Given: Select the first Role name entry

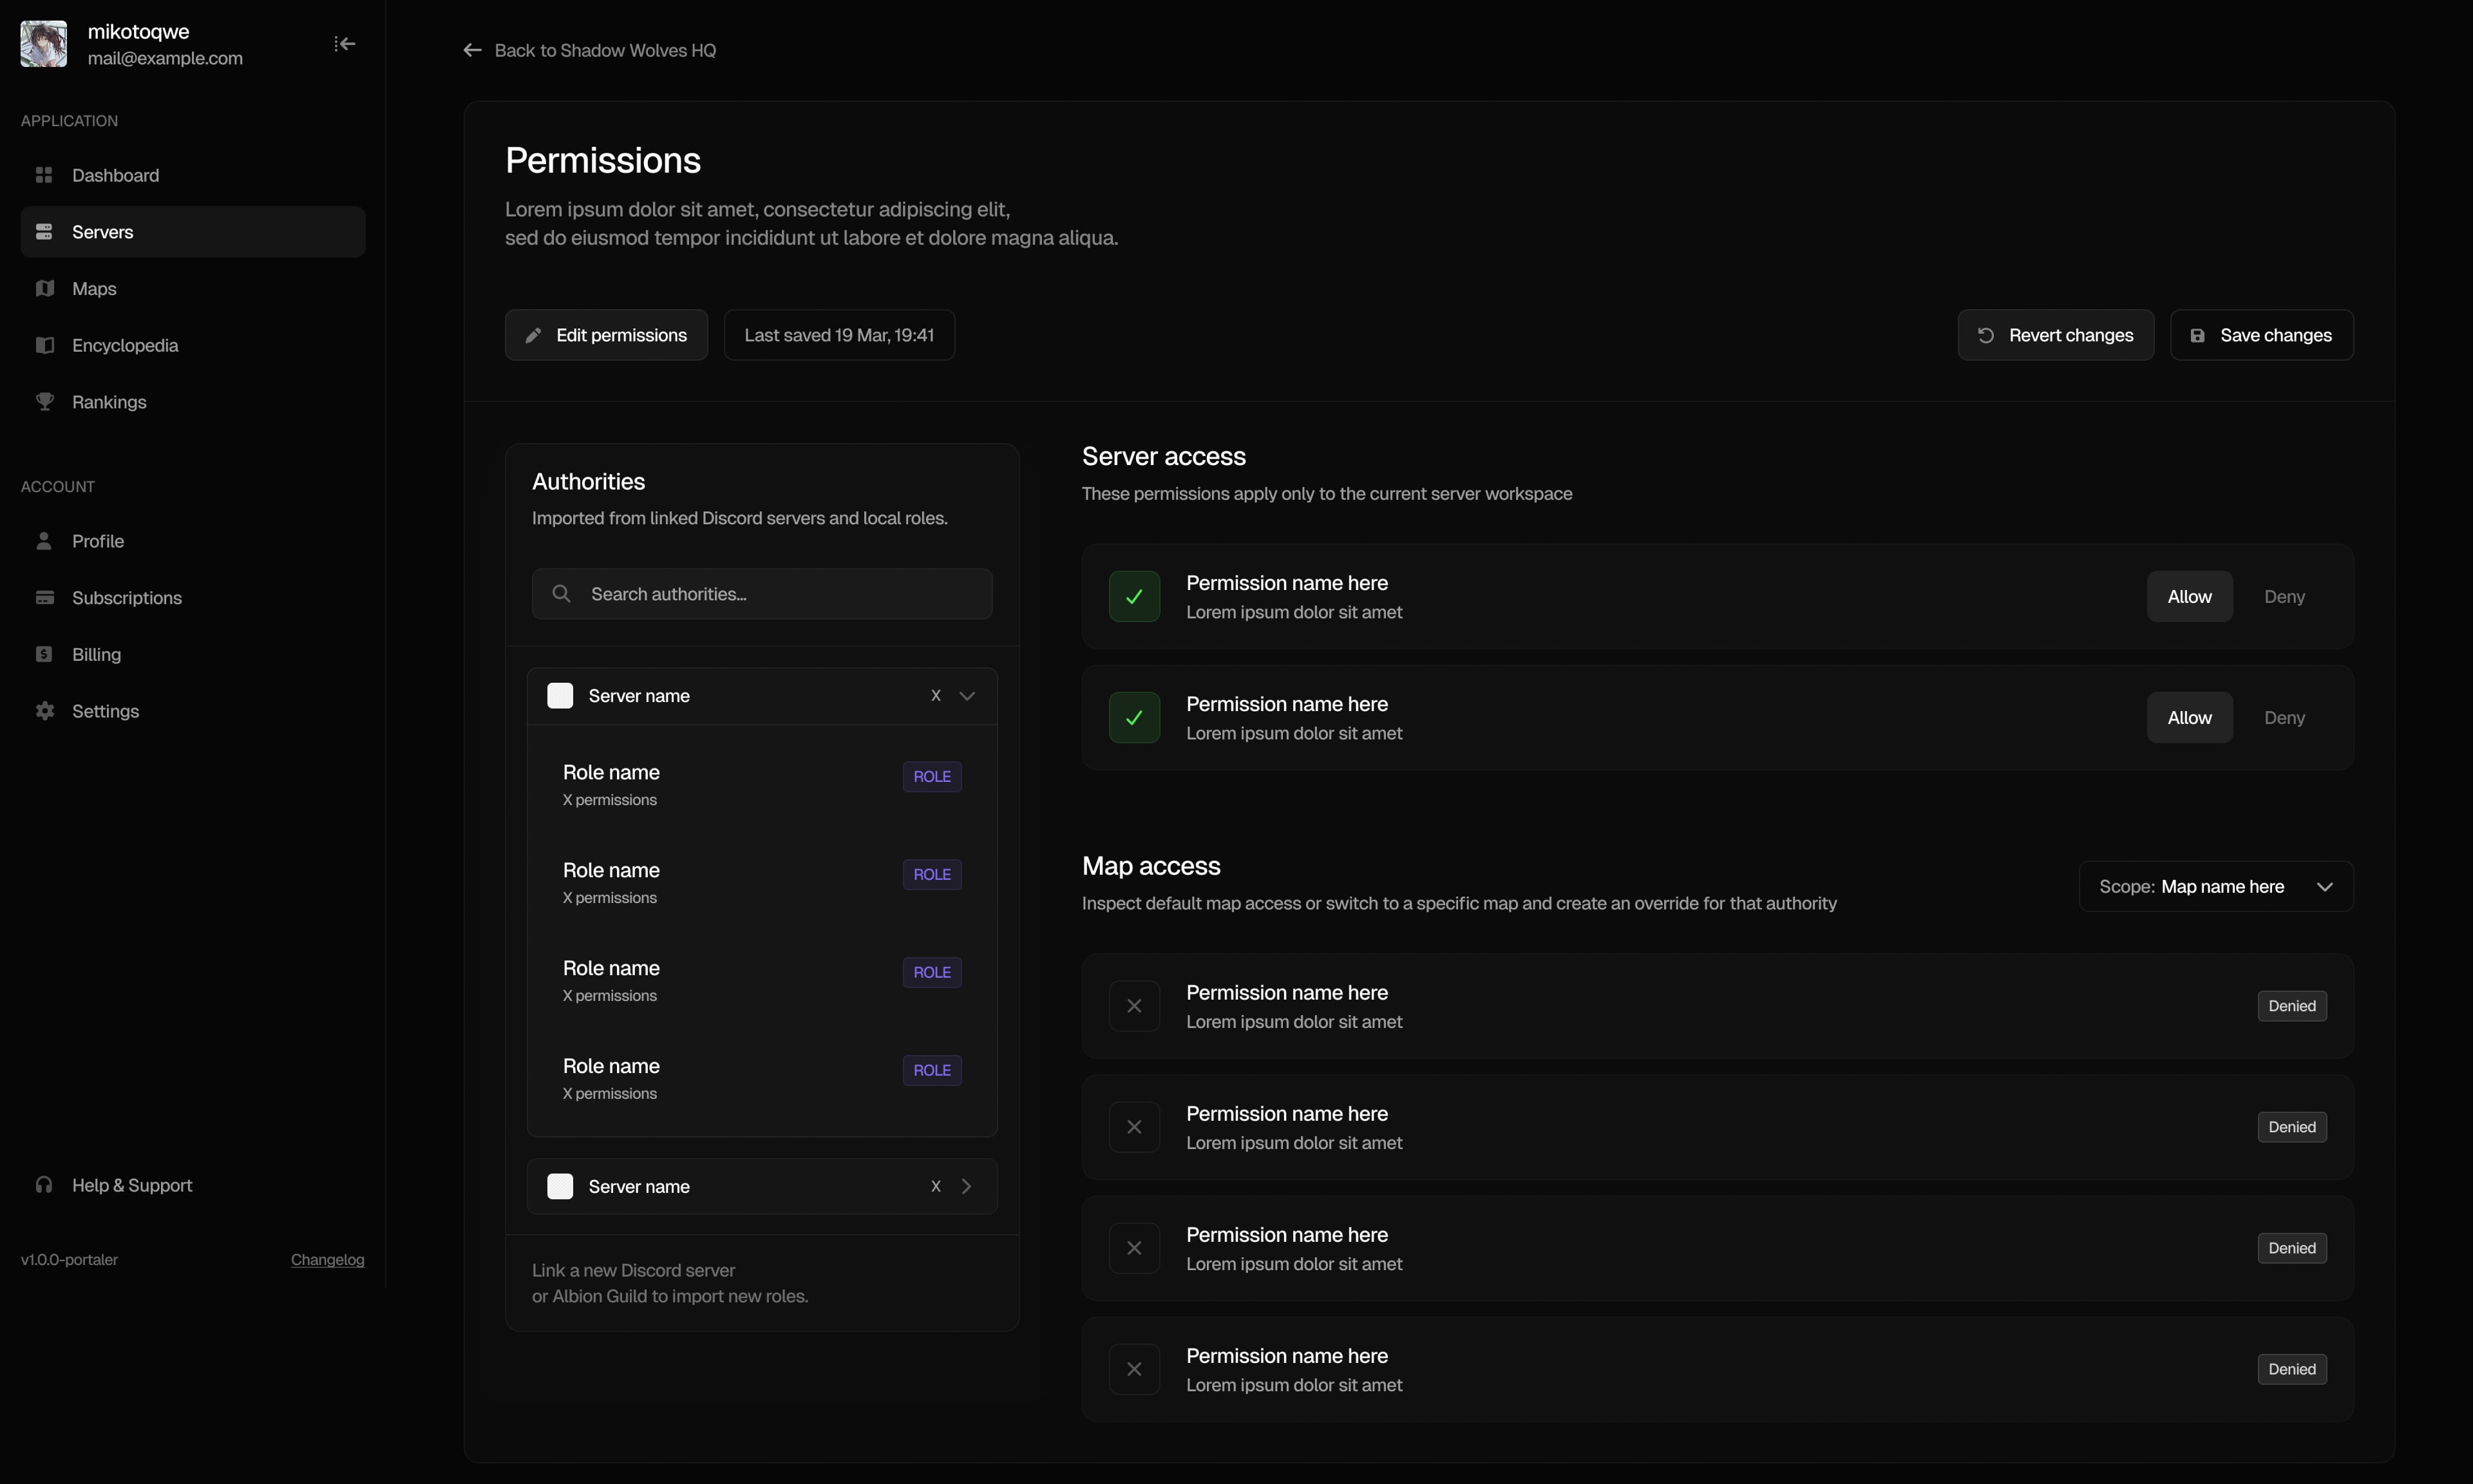Looking at the screenshot, I should click(x=762, y=784).
